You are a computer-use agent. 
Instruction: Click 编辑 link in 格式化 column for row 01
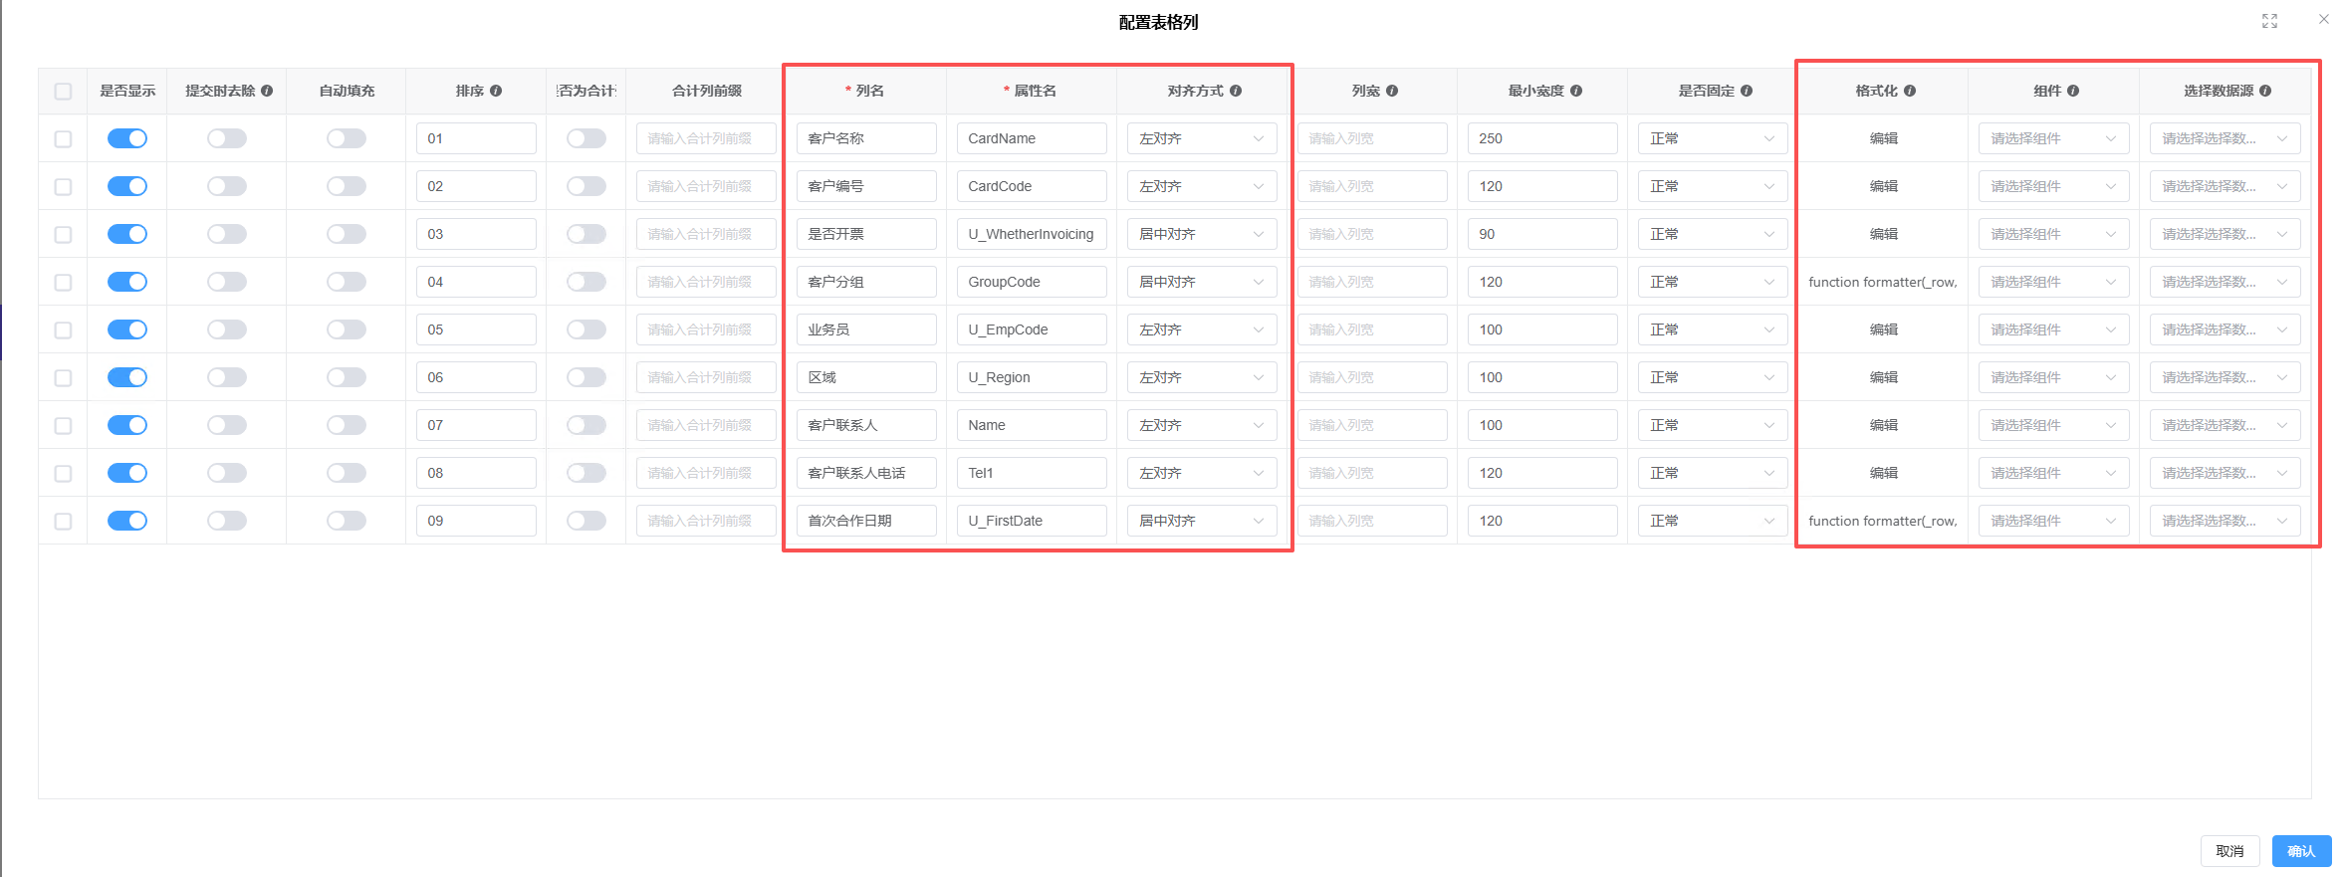pos(1883,138)
